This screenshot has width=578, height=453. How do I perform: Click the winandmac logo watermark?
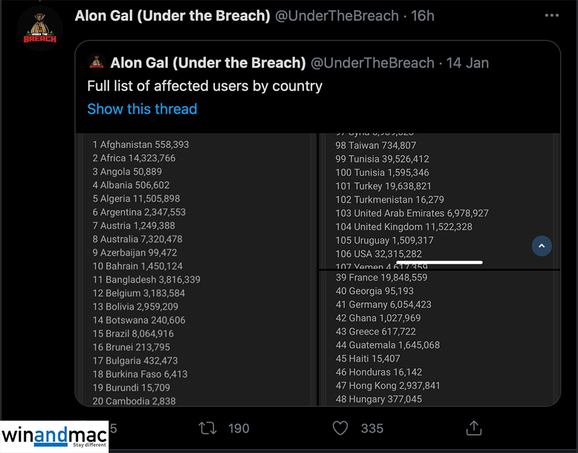pos(54,436)
